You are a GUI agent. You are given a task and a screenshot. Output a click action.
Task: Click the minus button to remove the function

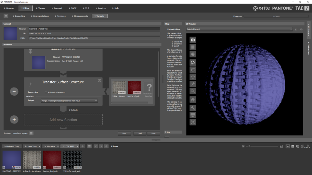click(14, 92)
